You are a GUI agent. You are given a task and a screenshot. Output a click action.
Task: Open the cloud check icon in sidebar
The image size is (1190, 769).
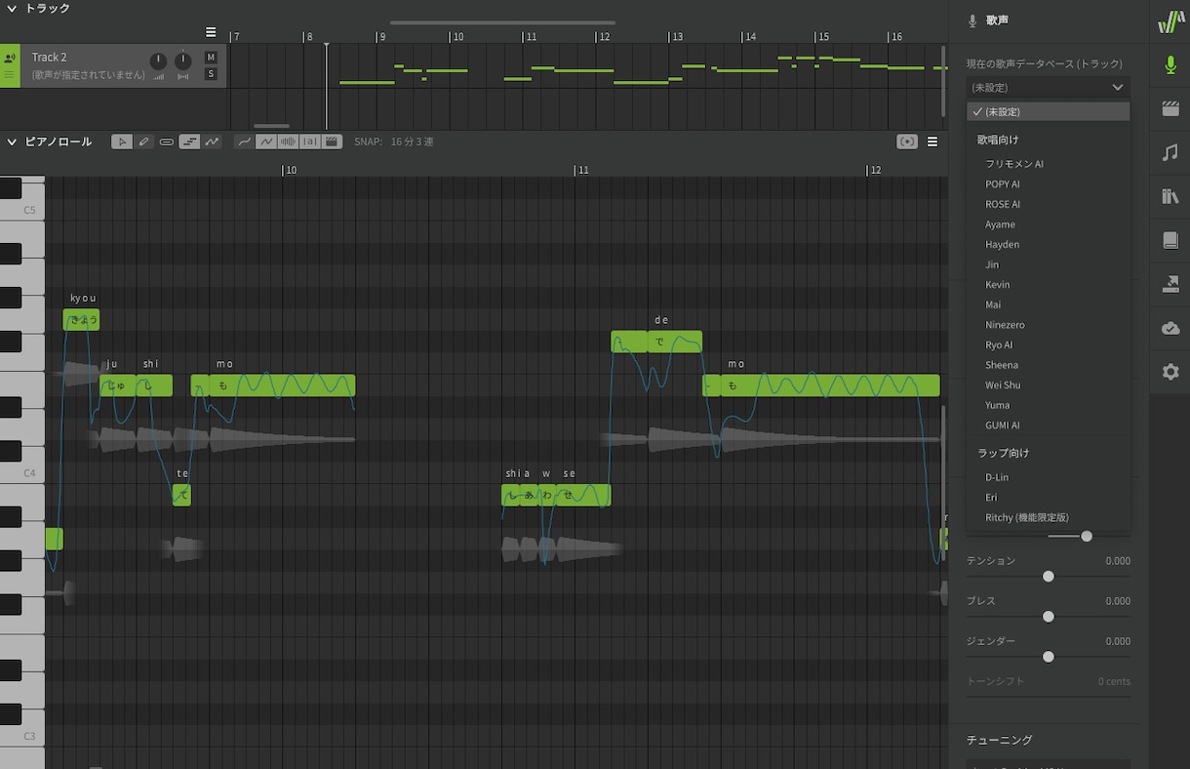(1170, 328)
